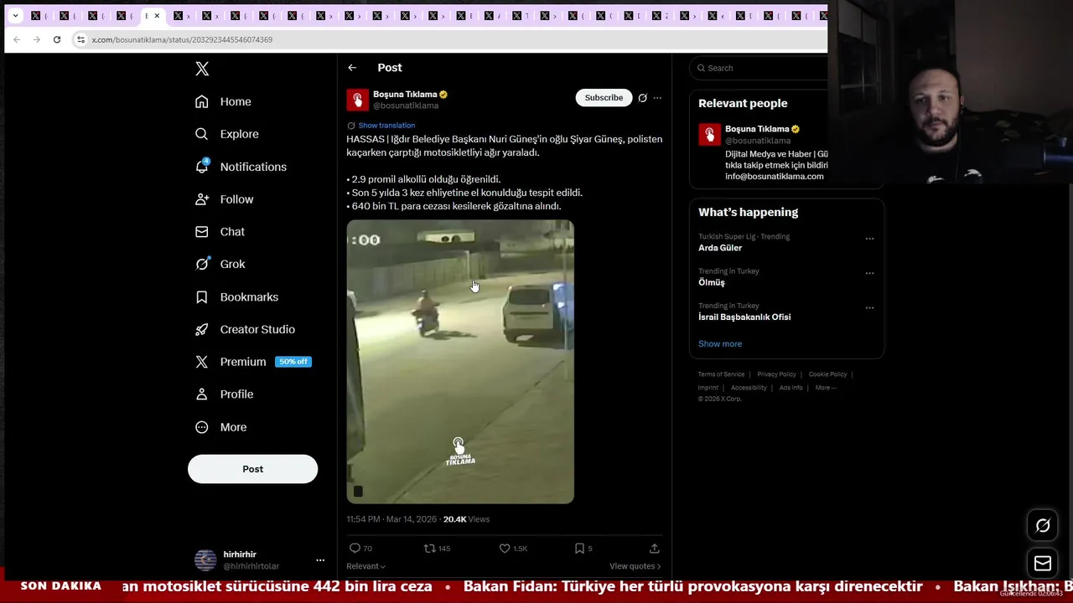Close the active browser tab

pos(157,16)
